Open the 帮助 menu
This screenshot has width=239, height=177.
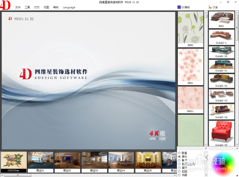click(56, 7)
